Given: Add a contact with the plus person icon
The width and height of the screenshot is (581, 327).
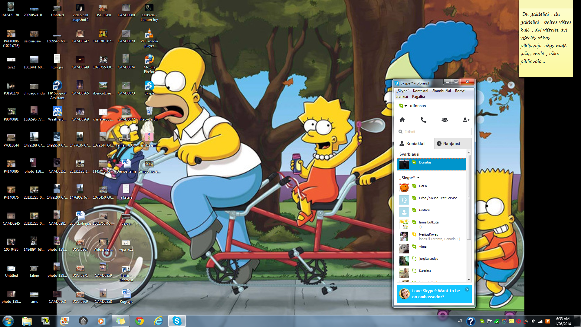Looking at the screenshot, I should coord(466,120).
